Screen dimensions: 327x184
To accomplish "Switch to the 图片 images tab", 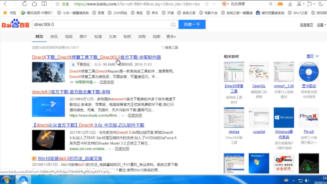I will click(x=83, y=37).
